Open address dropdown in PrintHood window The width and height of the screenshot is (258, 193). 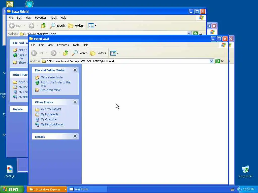(211, 61)
